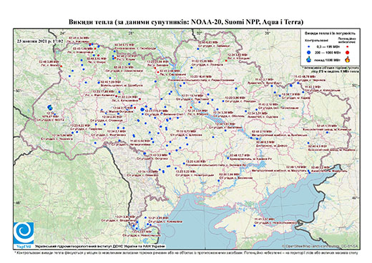Click the small red dot legend symbol
This screenshot has height=263, width=372.
pyautogui.click(x=348, y=47)
